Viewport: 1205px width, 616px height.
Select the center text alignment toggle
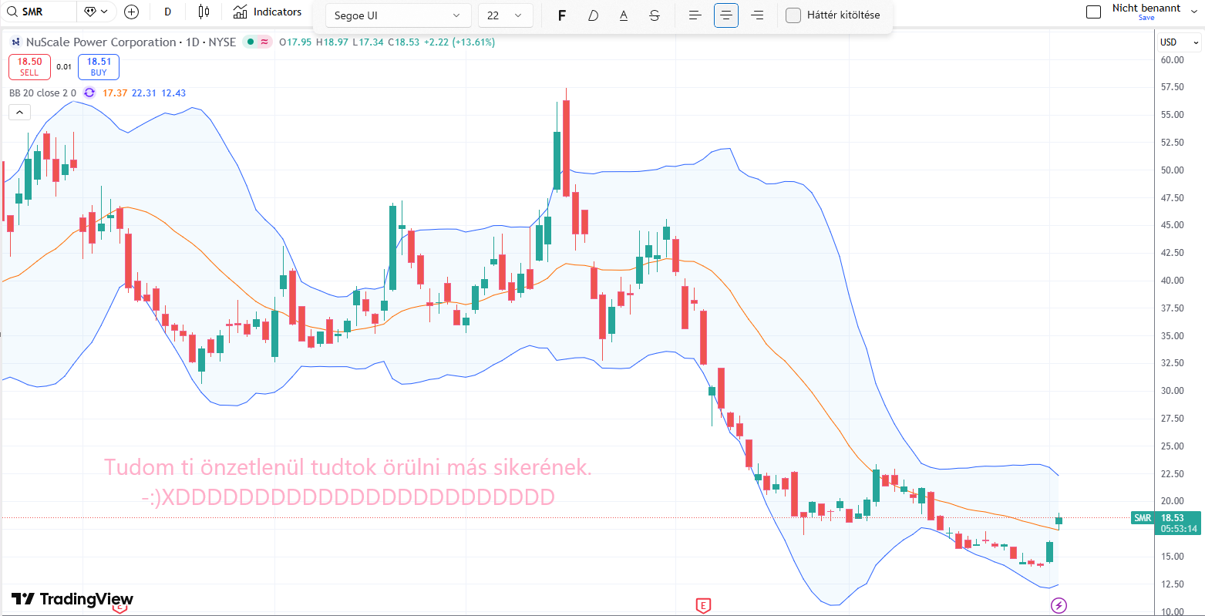725,15
